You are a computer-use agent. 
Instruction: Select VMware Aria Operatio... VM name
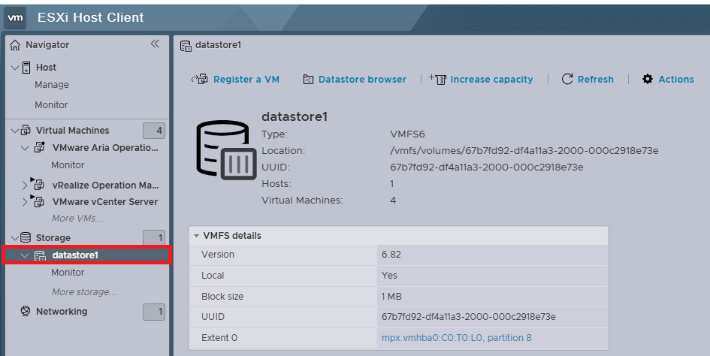[x=105, y=148]
